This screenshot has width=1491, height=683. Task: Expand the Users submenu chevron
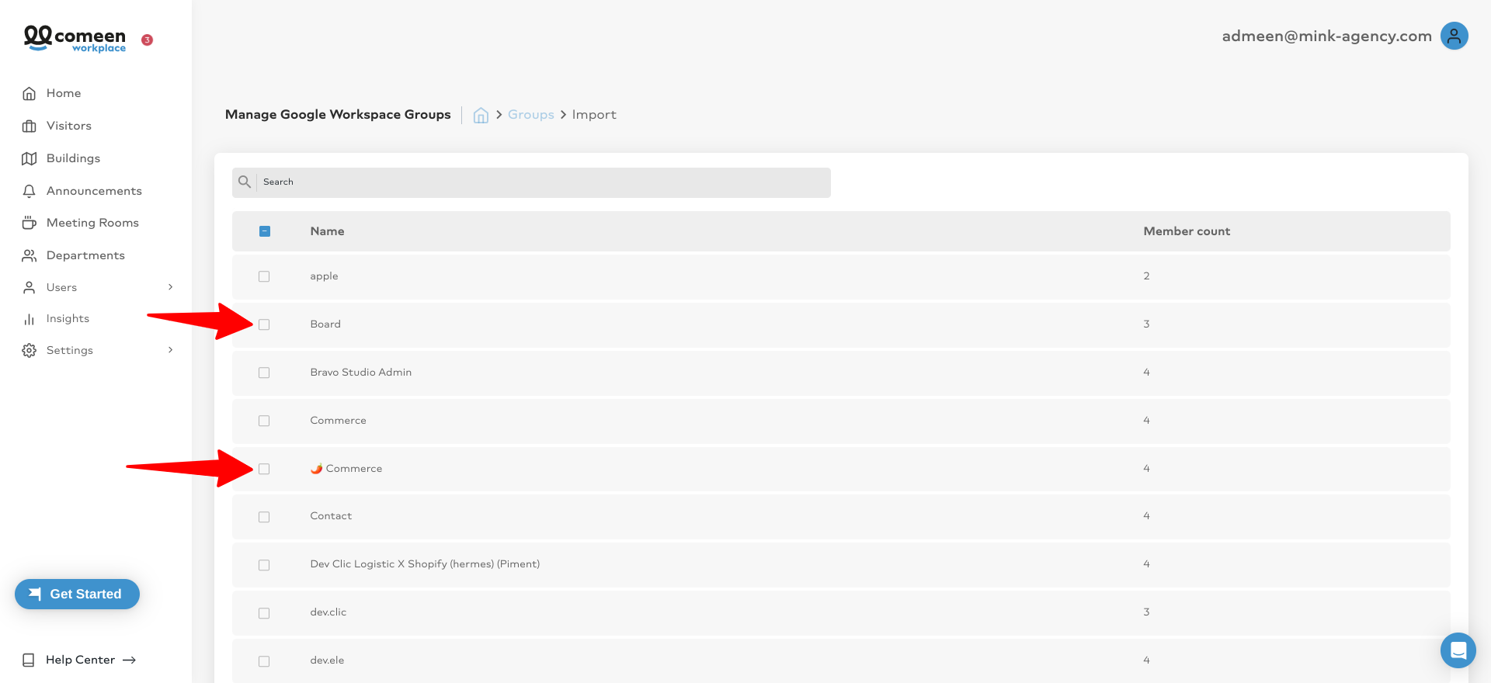(171, 287)
